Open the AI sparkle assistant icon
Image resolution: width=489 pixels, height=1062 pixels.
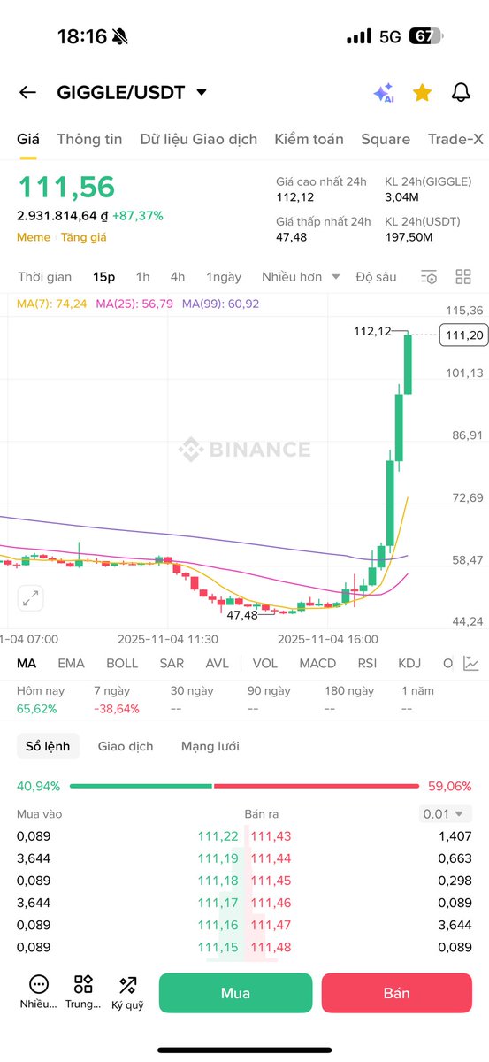(383, 93)
